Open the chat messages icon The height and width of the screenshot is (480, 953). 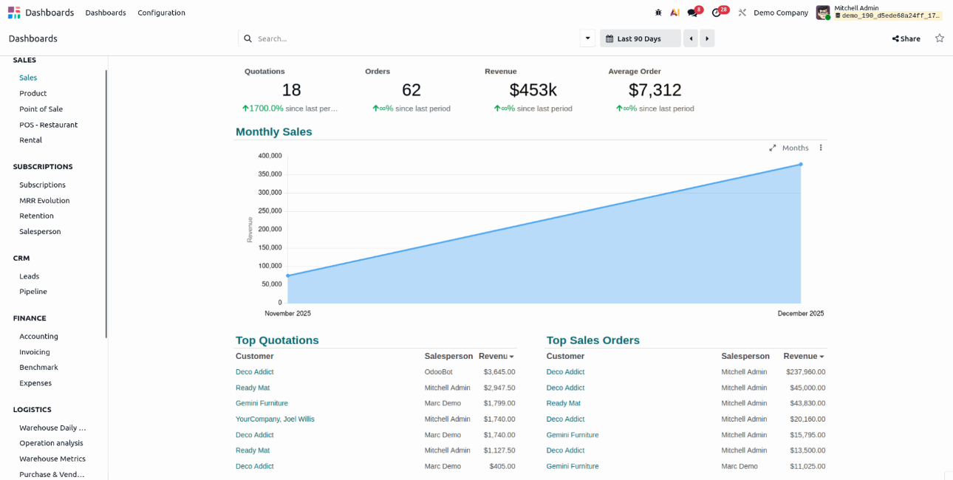point(692,13)
